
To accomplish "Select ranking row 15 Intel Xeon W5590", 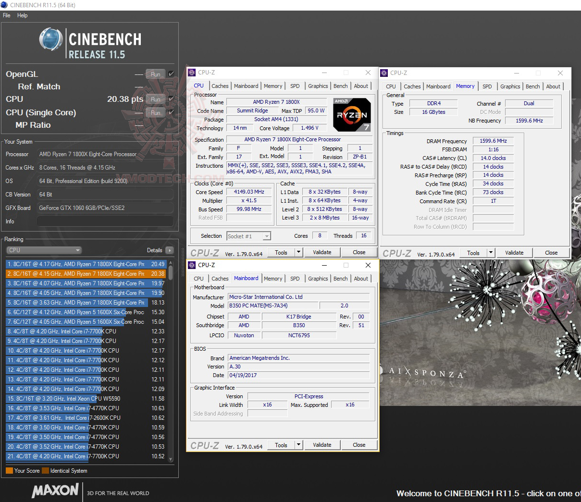I will click(86, 399).
